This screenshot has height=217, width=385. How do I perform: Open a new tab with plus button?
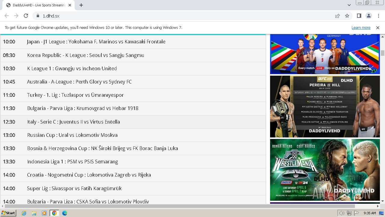[x=81, y=5]
